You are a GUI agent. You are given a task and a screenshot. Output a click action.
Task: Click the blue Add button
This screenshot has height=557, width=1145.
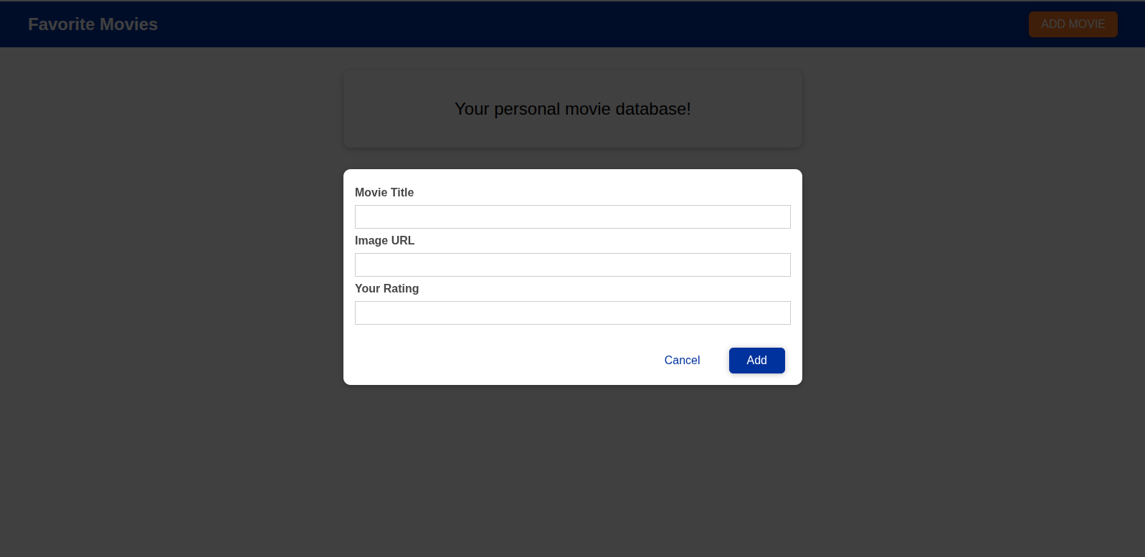[756, 361]
